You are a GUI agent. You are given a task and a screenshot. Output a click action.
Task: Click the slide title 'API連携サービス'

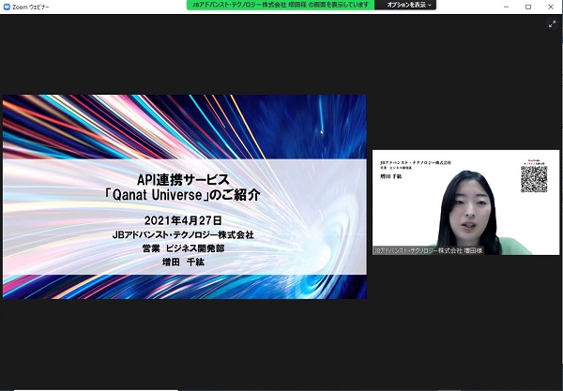pyautogui.click(x=183, y=179)
